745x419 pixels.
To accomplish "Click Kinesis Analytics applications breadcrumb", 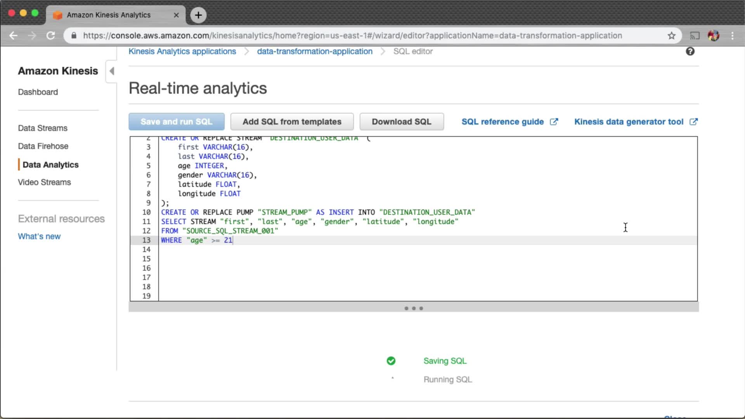I will coord(182,51).
